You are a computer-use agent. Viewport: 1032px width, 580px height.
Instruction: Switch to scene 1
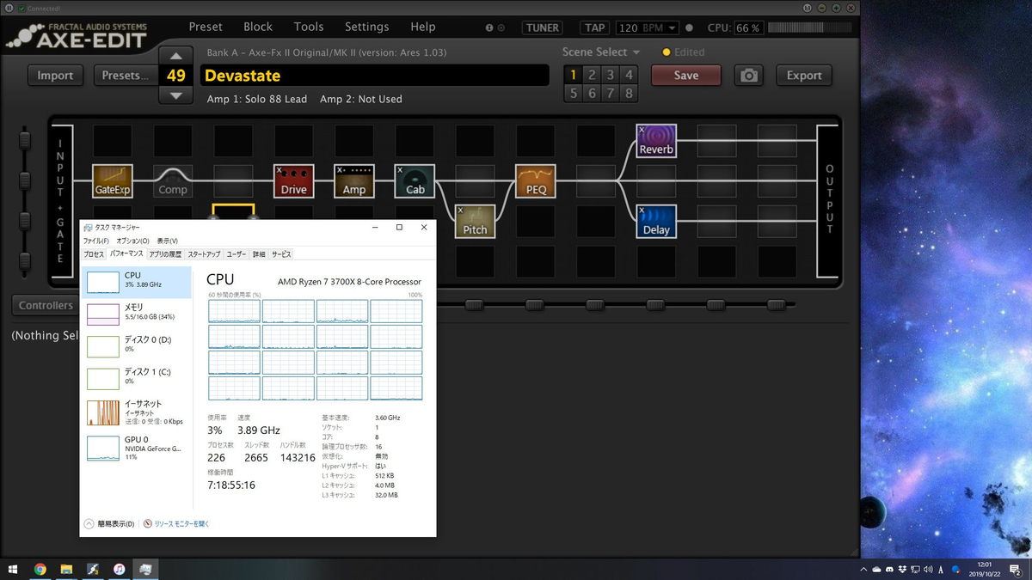(x=574, y=75)
